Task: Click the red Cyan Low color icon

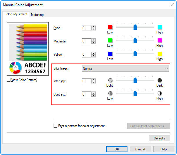Action: 110,27
